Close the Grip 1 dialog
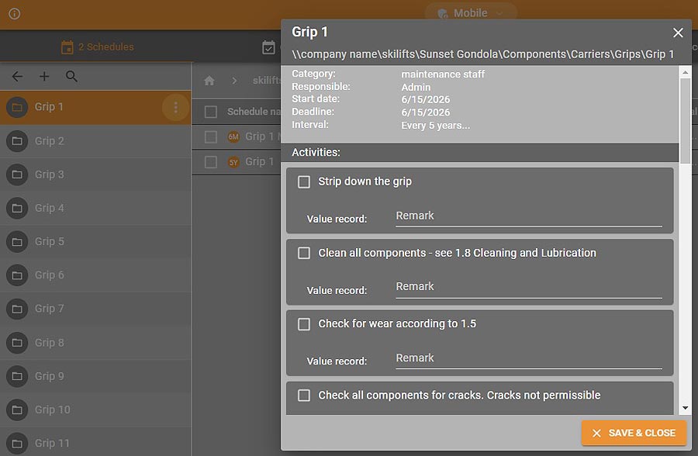The width and height of the screenshot is (698, 456). coord(678,33)
